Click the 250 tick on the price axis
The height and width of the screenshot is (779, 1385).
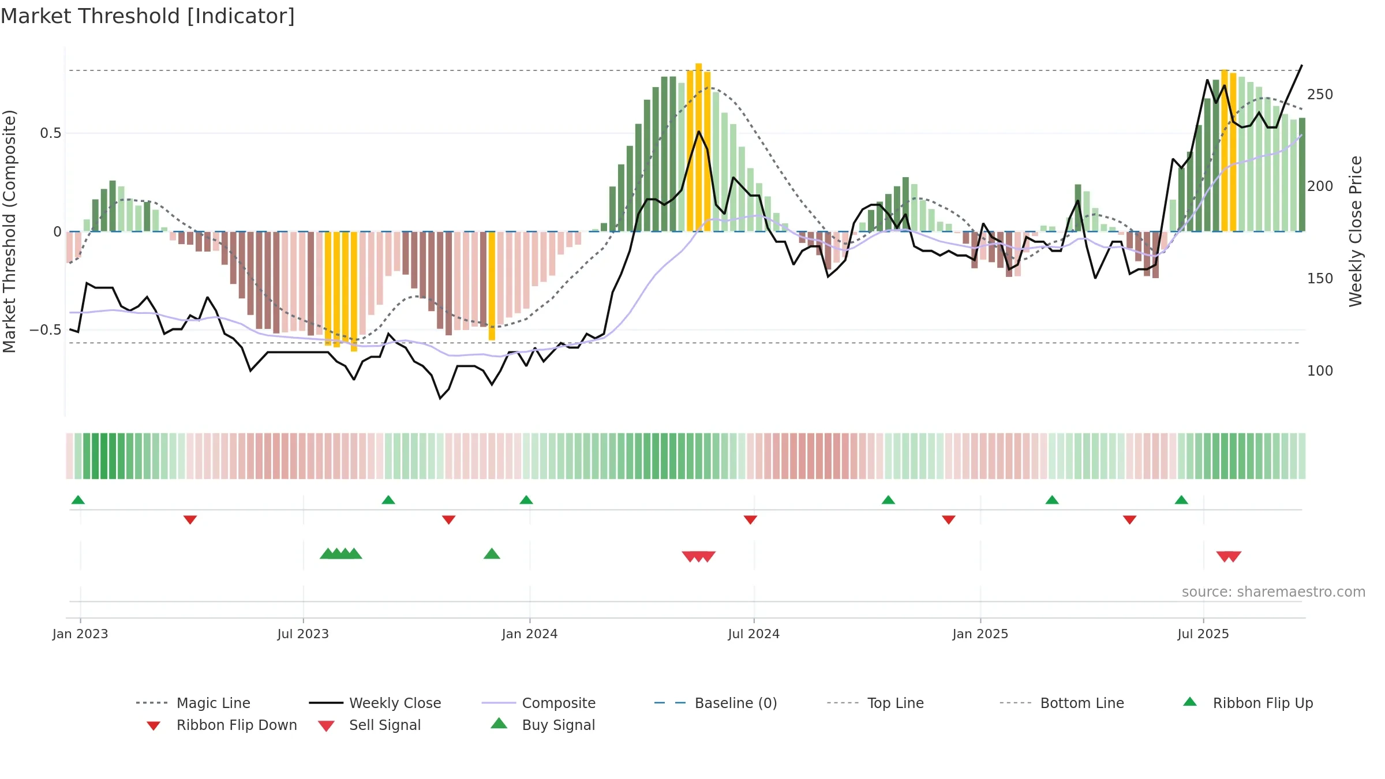1320,95
